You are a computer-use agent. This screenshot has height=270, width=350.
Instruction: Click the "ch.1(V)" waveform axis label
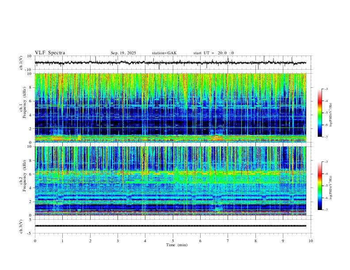coord(21,63)
